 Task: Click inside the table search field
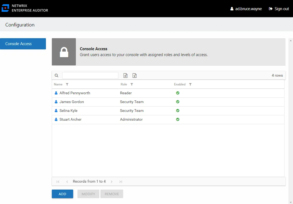[90, 76]
